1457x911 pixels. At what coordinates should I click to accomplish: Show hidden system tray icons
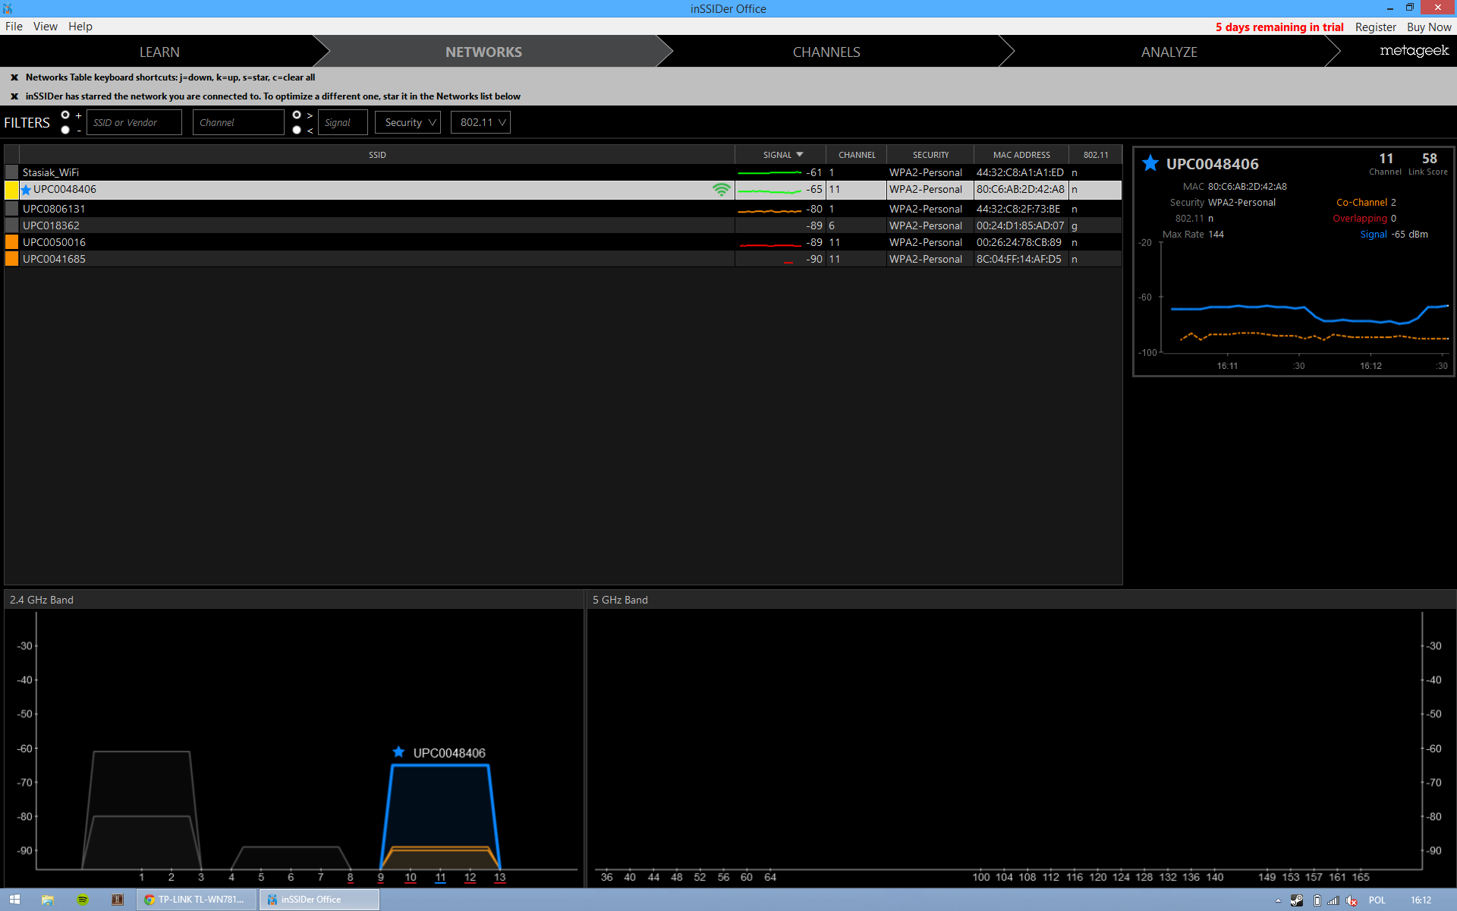(1278, 900)
